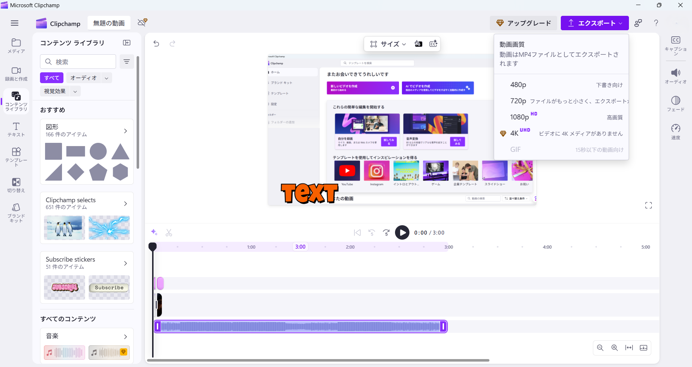692x367 pixels.
Task: Open the 速度 speed panel
Action: tap(676, 132)
